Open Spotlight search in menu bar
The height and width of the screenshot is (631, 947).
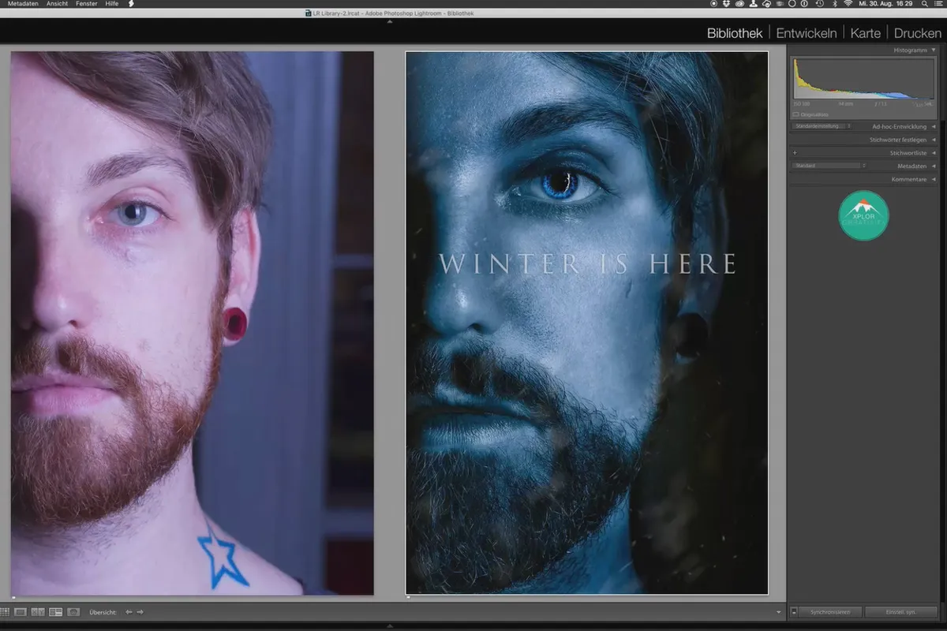pos(923,3)
